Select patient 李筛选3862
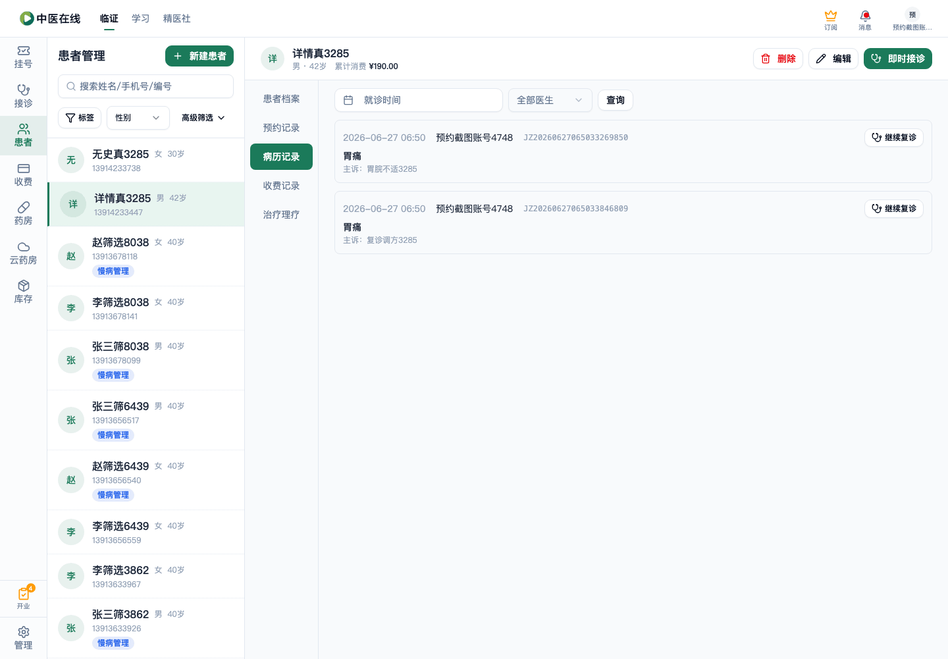Screen dimensions: 948x659 click(x=146, y=576)
